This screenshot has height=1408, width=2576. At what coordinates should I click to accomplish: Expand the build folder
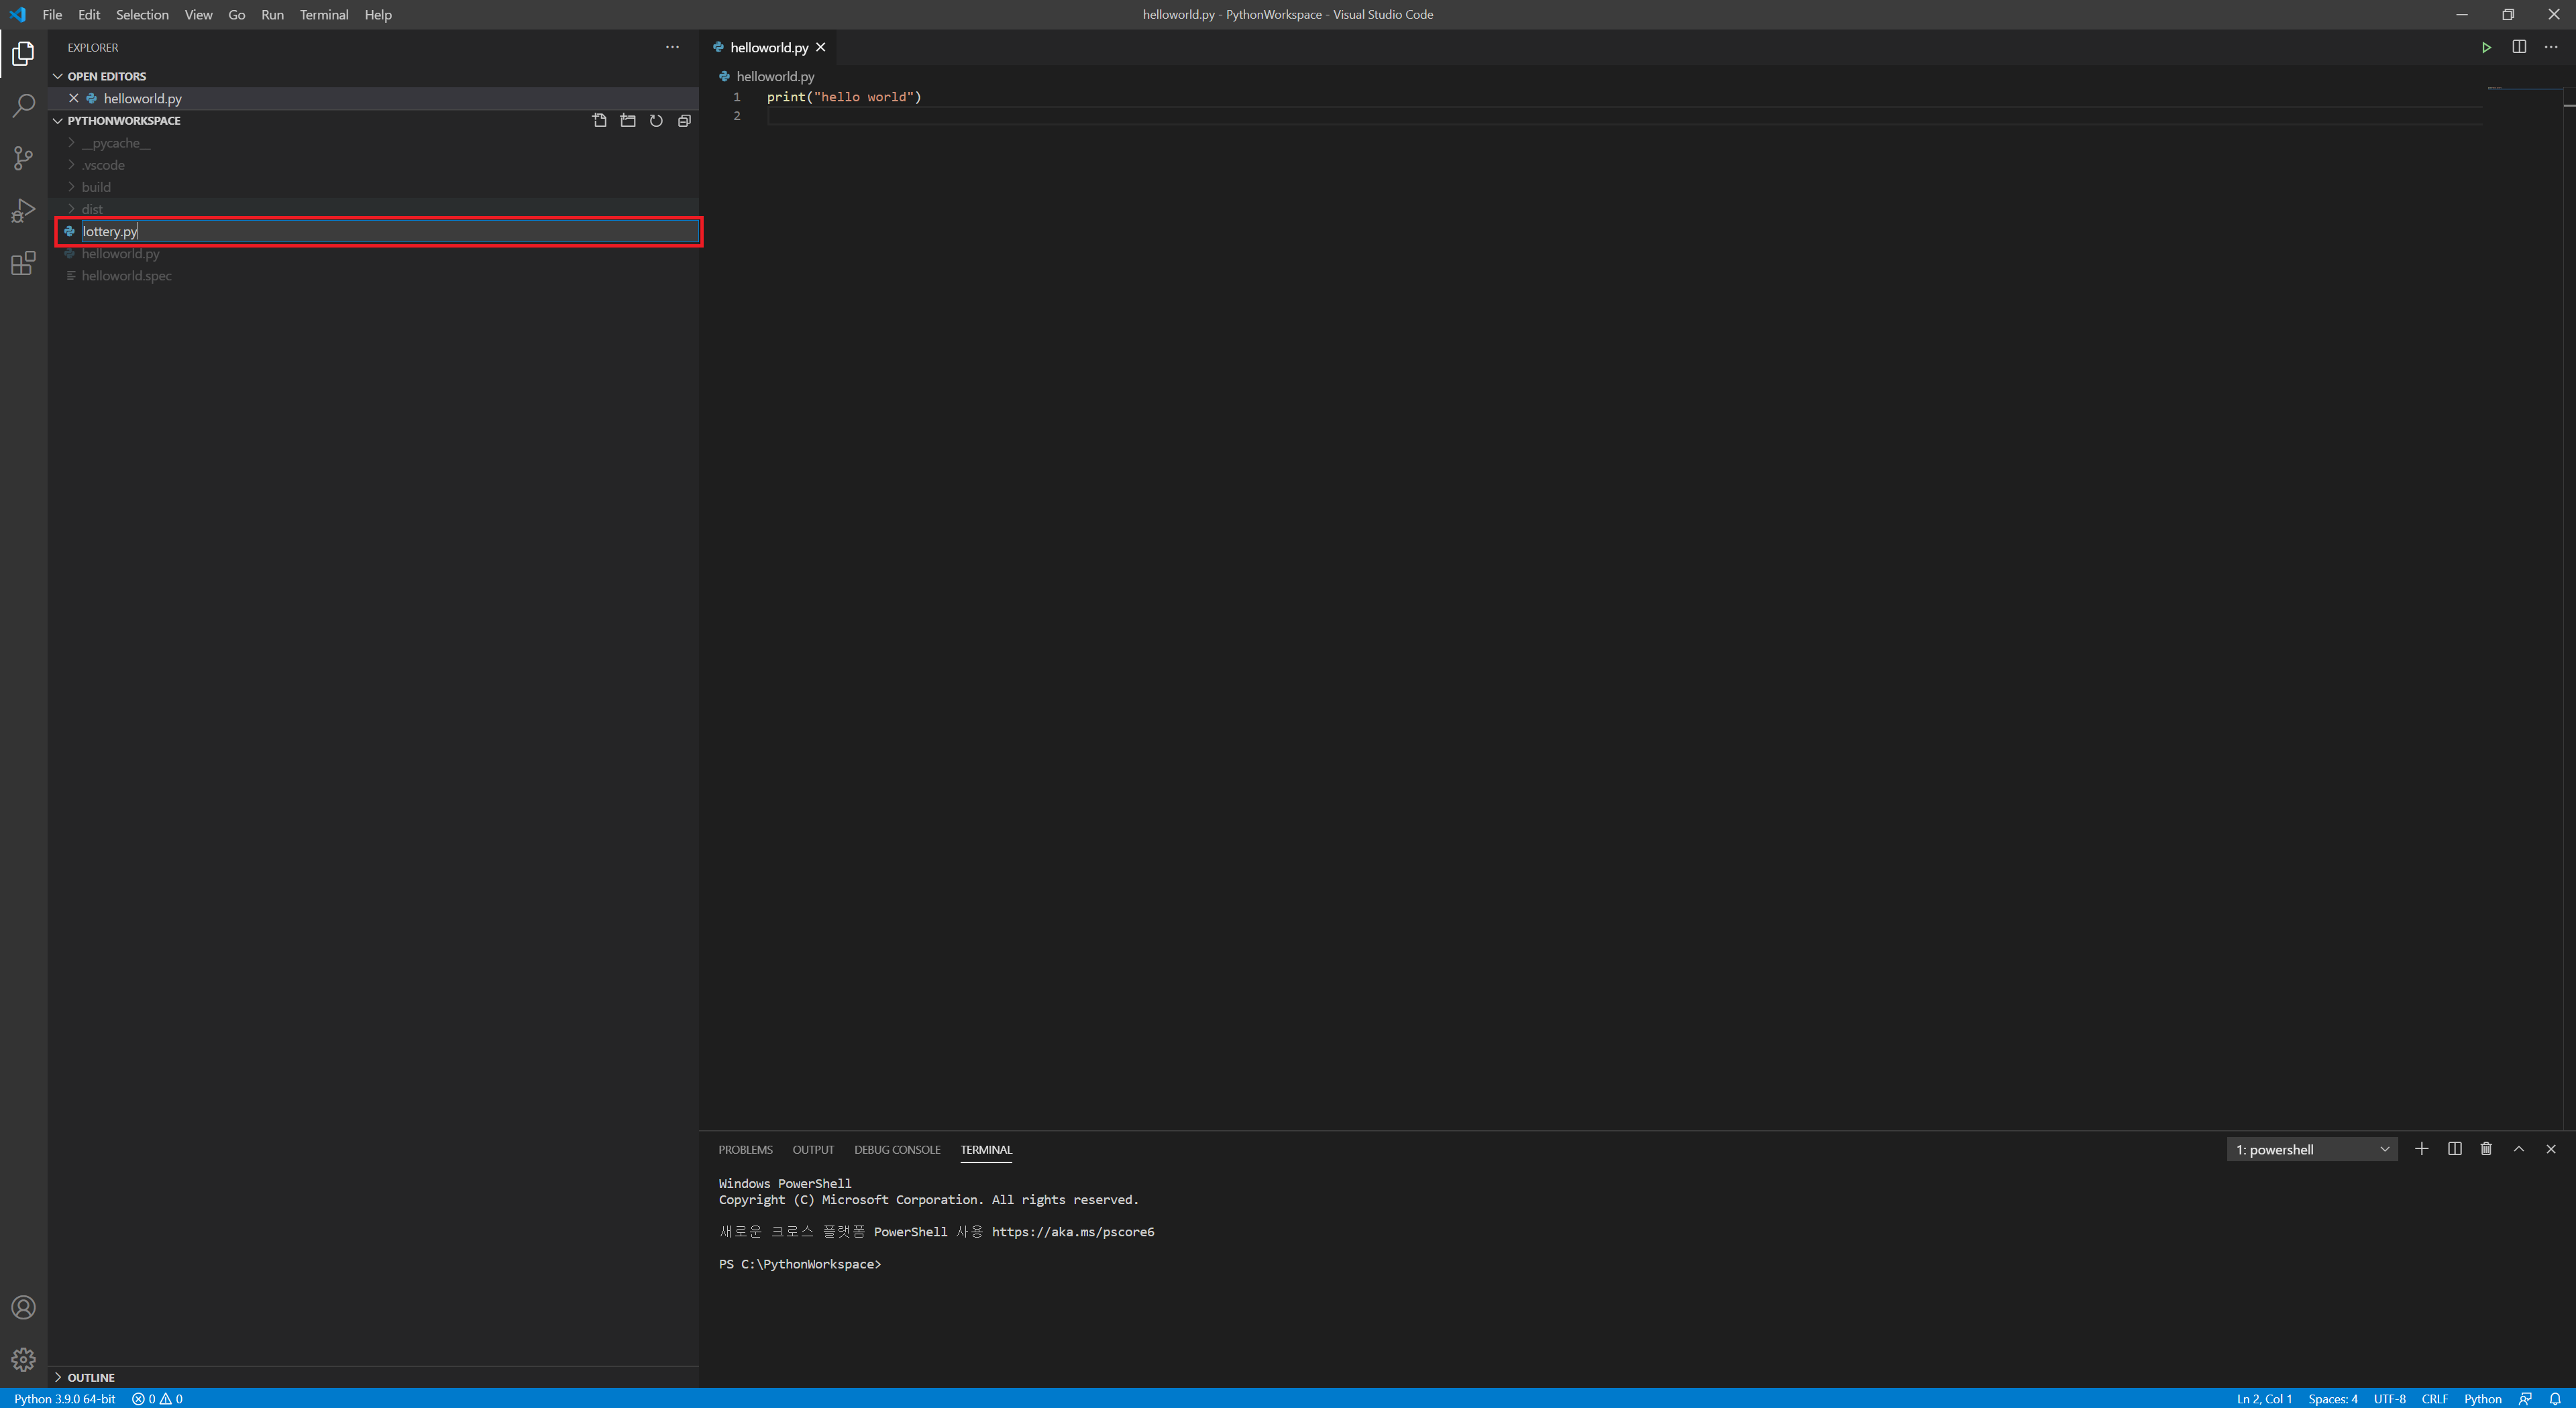pyautogui.click(x=96, y=187)
